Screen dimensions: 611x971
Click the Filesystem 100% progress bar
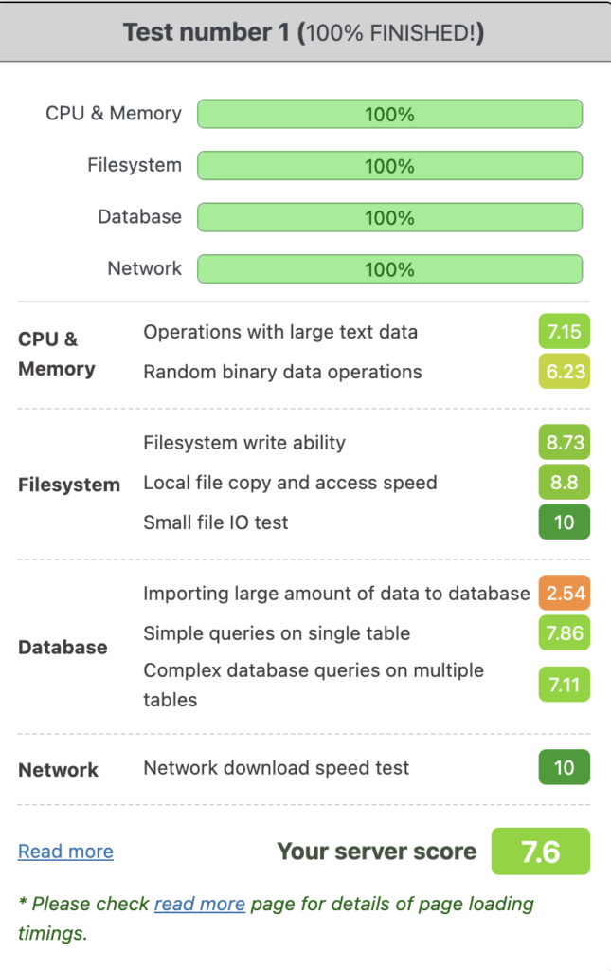[389, 166]
